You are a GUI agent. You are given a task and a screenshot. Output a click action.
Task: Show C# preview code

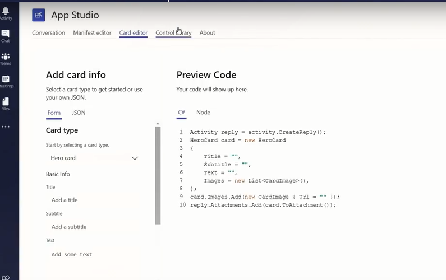pos(181,113)
